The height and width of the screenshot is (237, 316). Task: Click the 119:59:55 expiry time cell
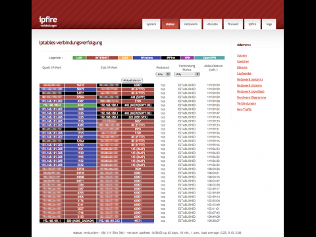click(213, 105)
